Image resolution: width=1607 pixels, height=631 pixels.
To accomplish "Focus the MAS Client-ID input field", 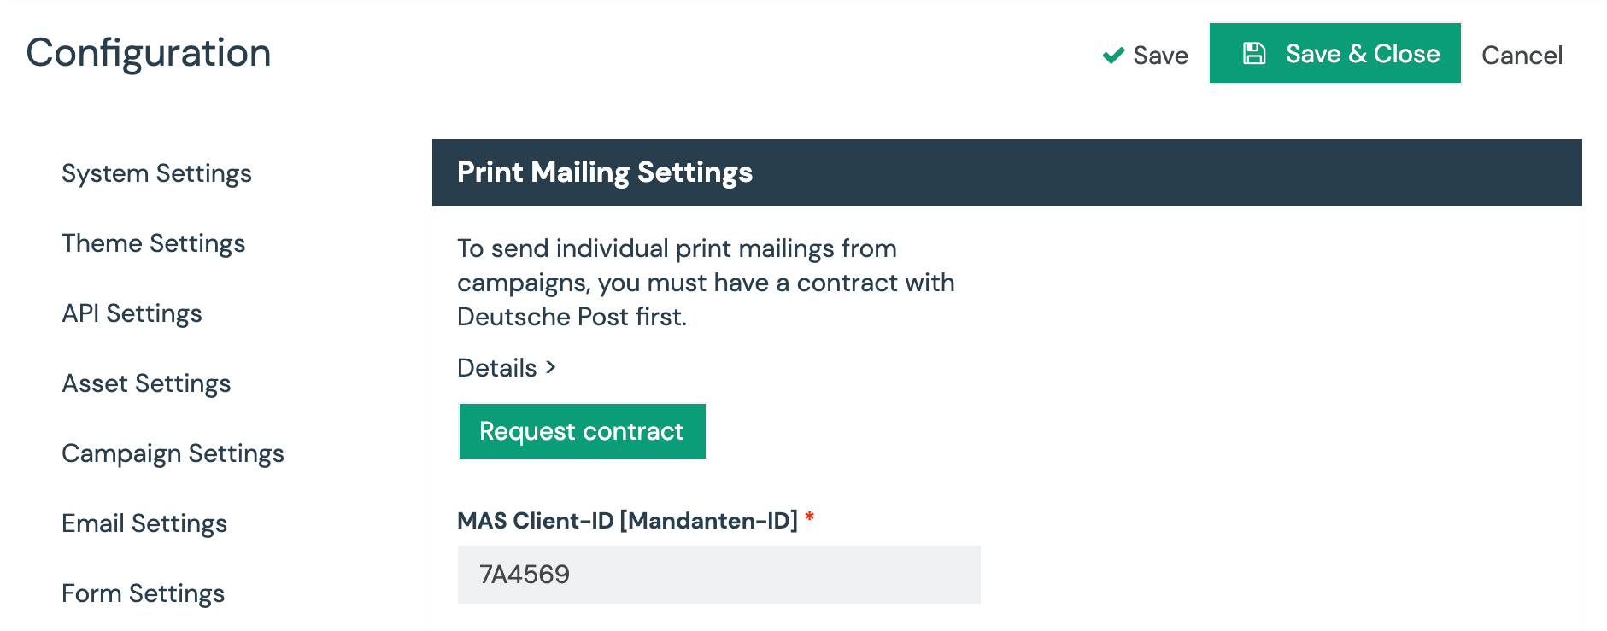I will pos(718,575).
